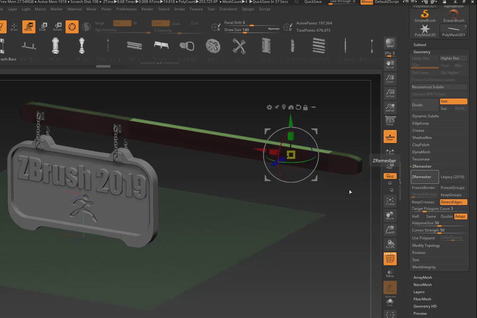Viewport: 477px width, 318px height.
Task: Toggle Solo mode button
Action: 390,302
